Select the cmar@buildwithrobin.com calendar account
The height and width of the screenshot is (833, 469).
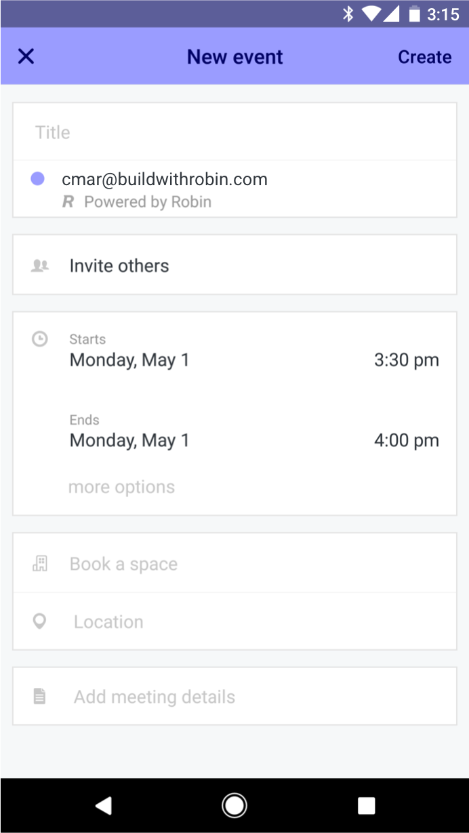click(165, 180)
